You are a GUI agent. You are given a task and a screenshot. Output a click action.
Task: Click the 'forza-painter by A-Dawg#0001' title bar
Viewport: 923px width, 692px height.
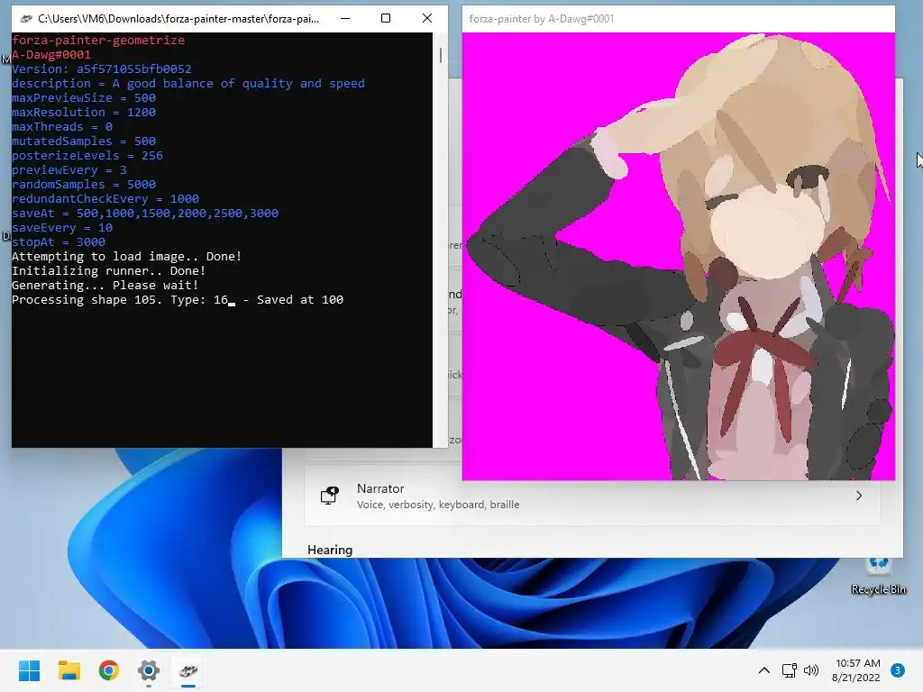[x=679, y=19]
